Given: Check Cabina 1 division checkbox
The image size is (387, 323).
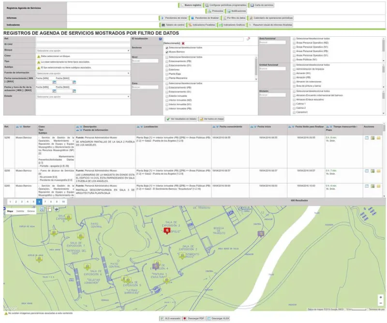Looking at the screenshot, I should pyautogui.click(x=294, y=104).
